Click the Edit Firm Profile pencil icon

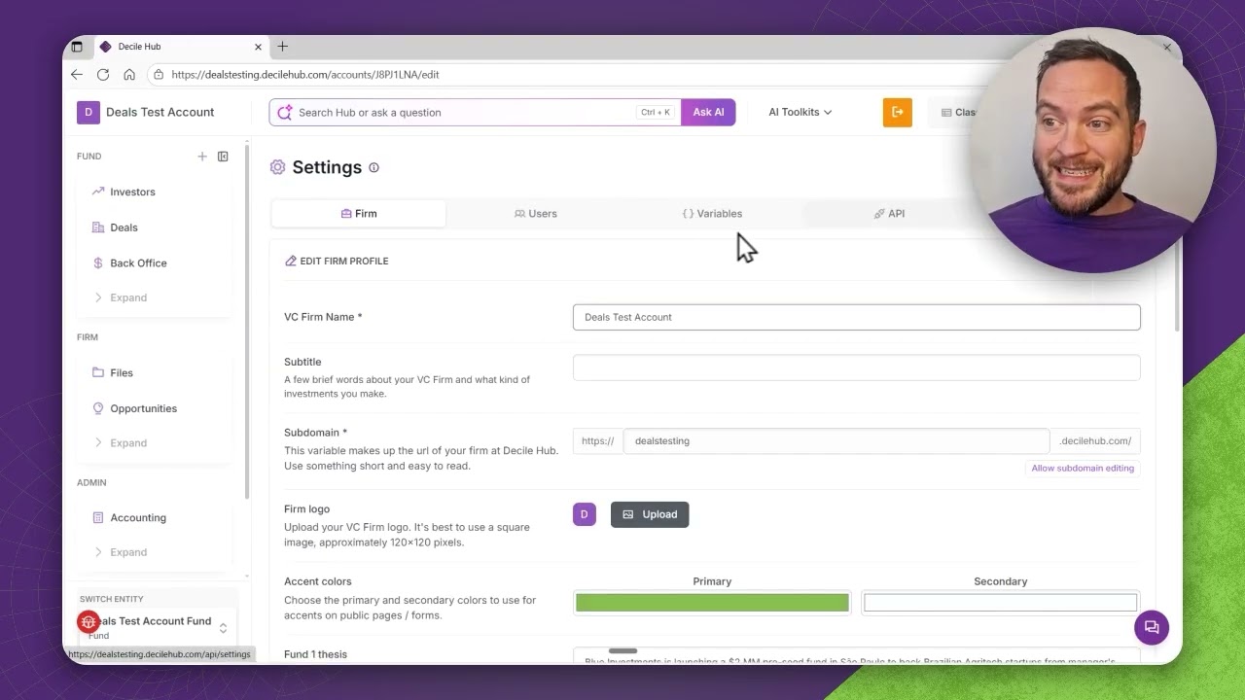(x=291, y=261)
